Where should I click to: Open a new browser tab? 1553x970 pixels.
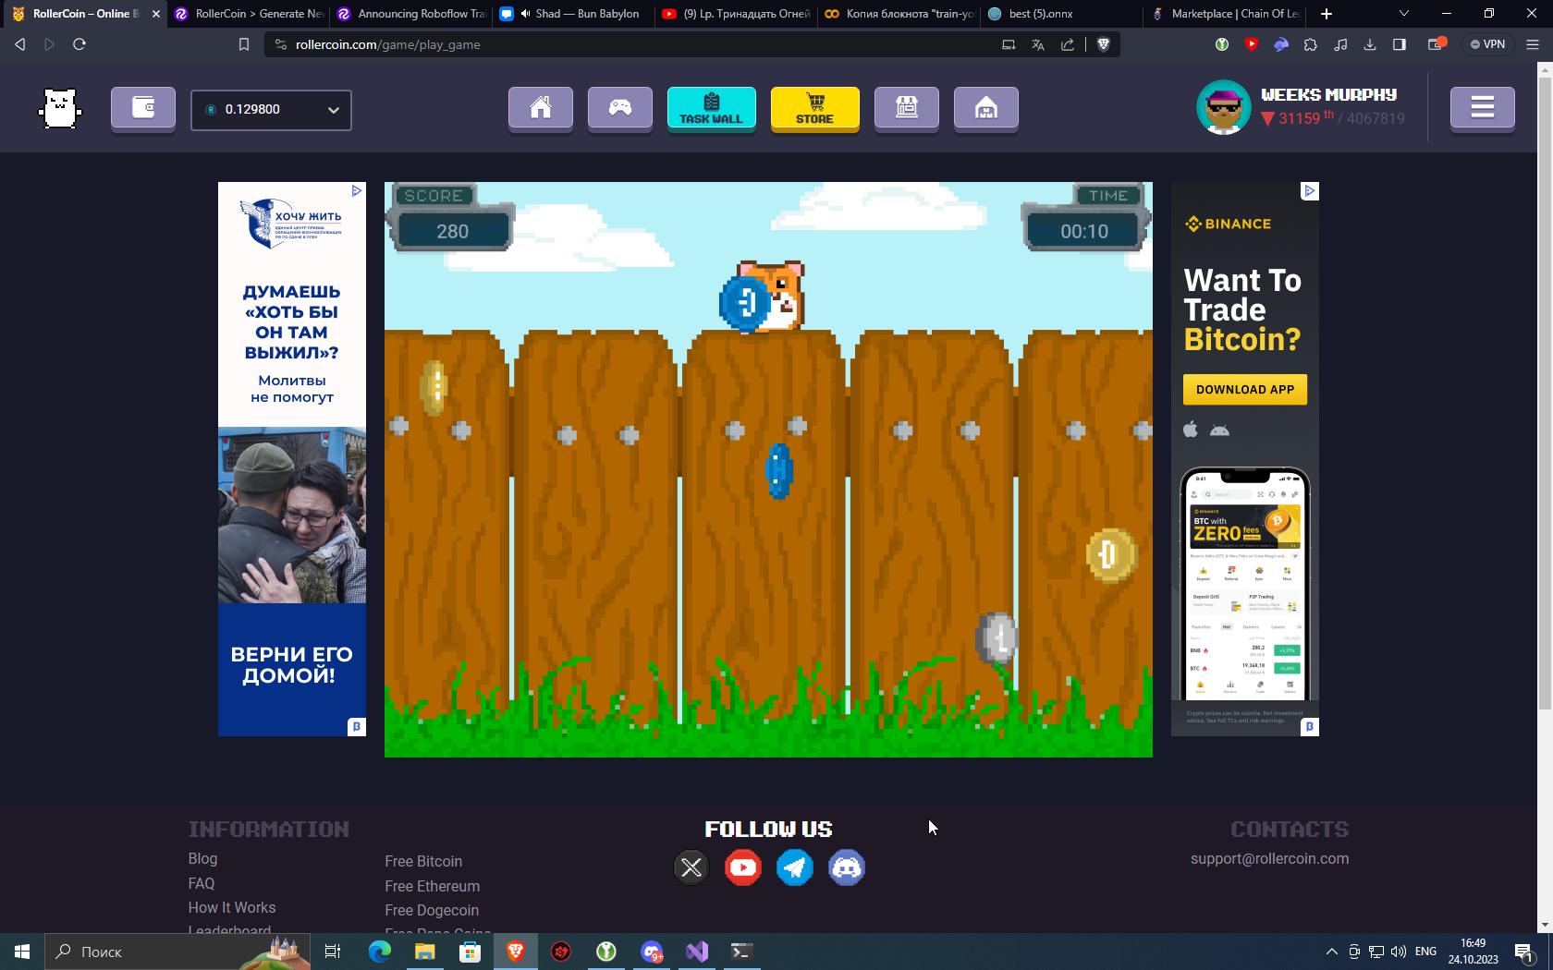[x=1326, y=14]
